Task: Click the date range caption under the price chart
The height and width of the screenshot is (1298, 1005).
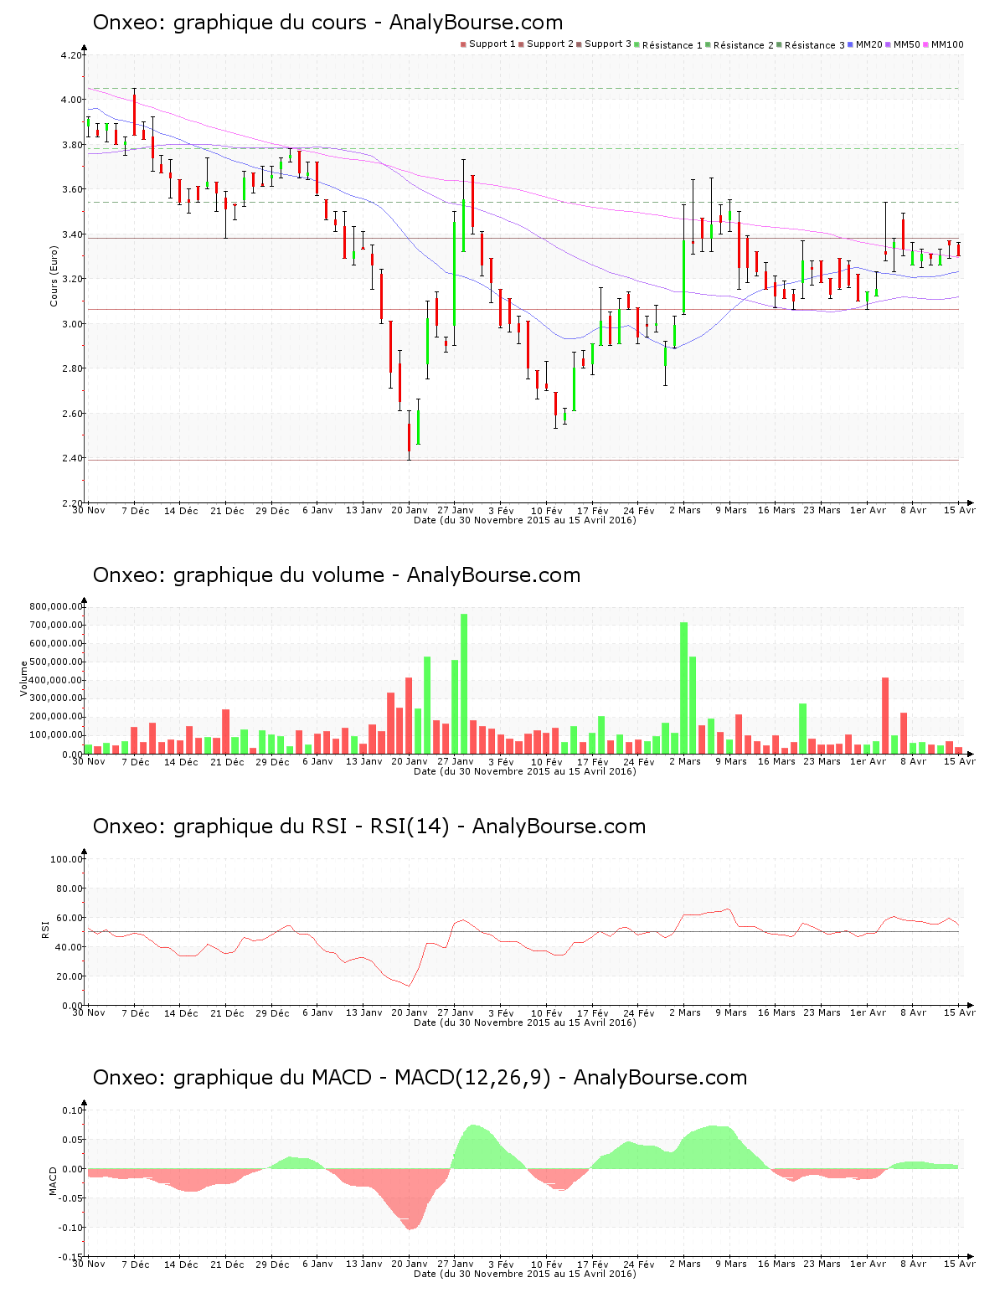Action: (x=525, y=521)
